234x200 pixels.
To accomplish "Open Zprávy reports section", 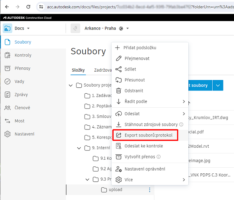I will tap(21, 95).
